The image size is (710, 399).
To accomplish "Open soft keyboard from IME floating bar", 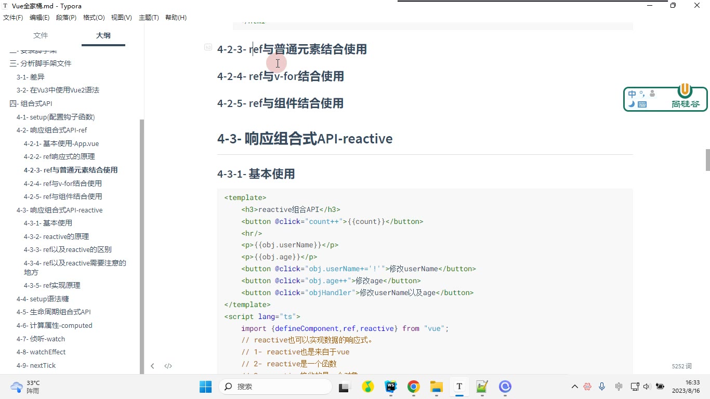I will (x=642, y=104).
